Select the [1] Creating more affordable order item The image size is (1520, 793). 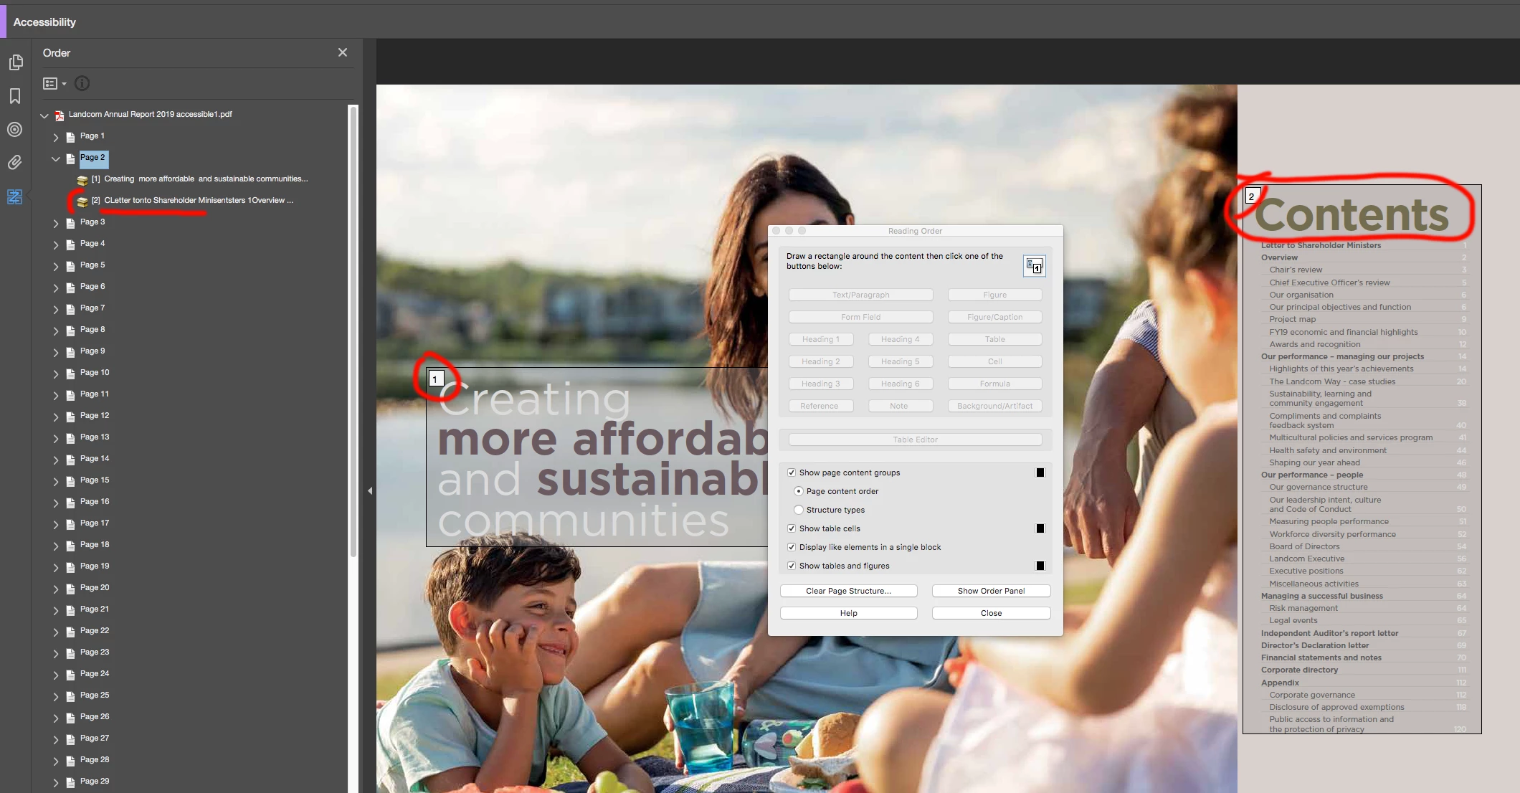coord(199,179)
